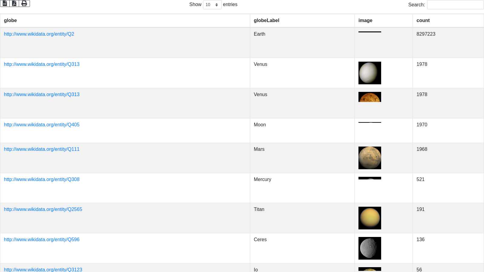This screenshot has width=484, height=272.
Task: Click into the Search input field
Action: tap(455, 5)
